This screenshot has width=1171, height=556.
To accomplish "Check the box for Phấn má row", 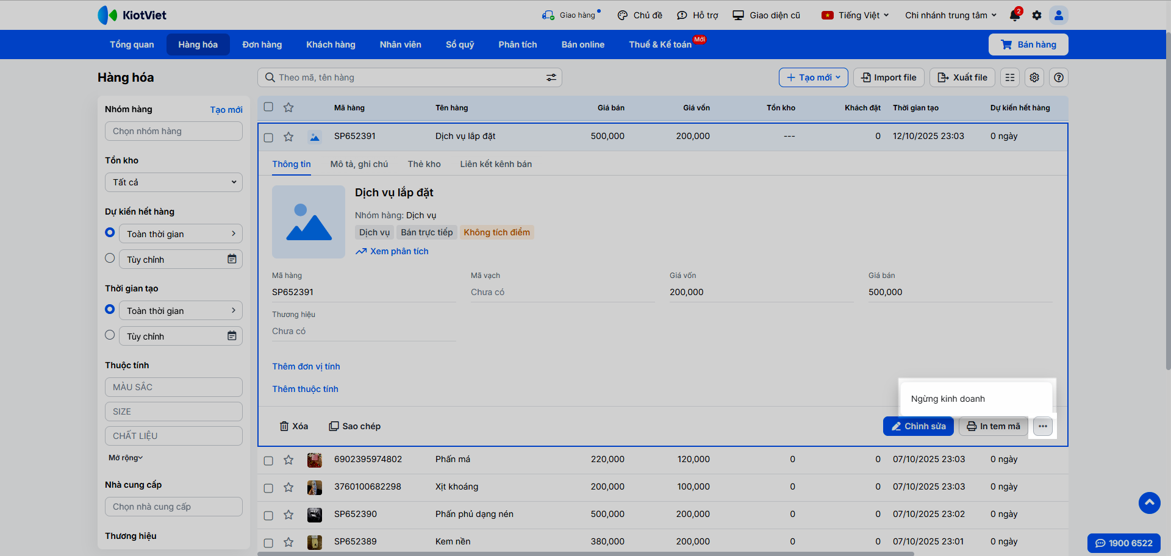I will (268, 460).
